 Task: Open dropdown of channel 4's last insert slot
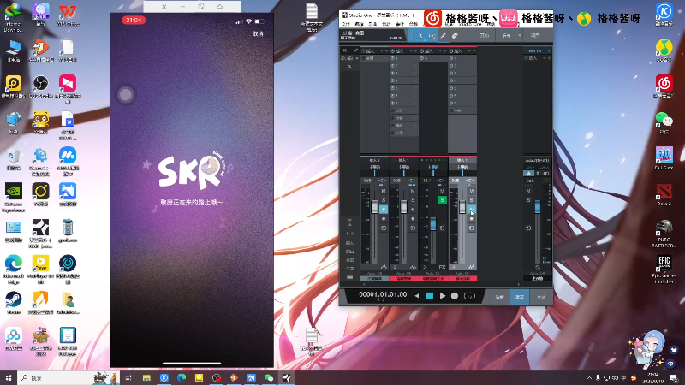pos(474,110)
